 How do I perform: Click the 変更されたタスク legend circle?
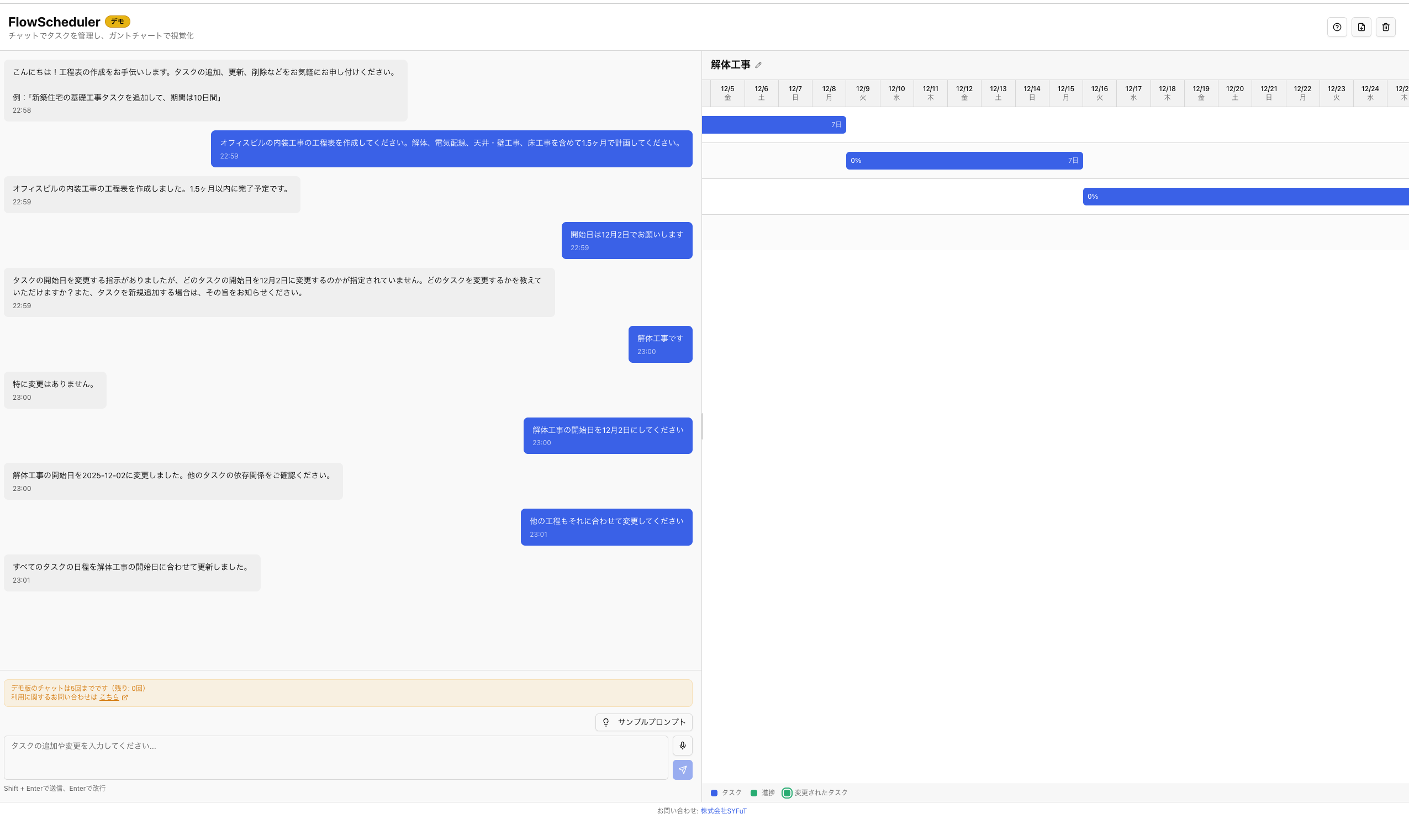(x=786, y=792)
